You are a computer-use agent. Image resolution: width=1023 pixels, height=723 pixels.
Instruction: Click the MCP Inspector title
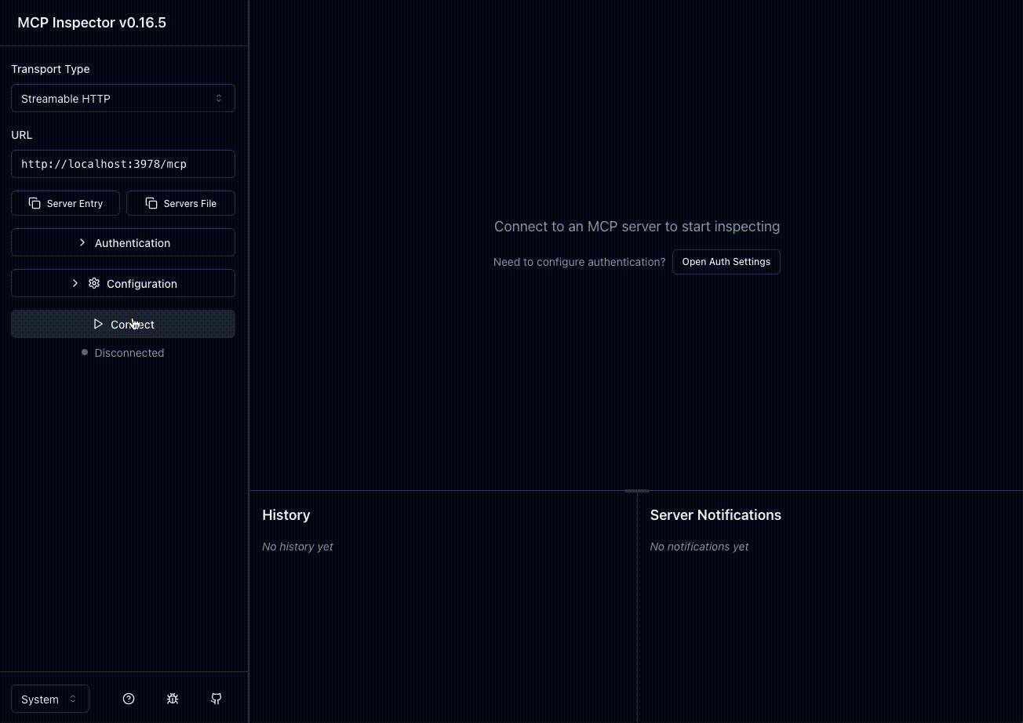tap(91, 23)
